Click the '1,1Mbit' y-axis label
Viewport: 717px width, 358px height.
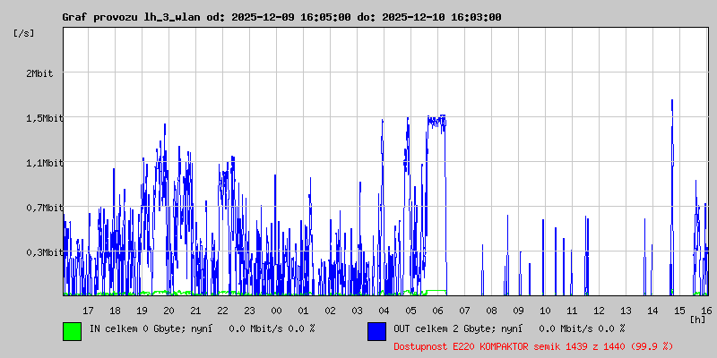[x=43, y=163]
